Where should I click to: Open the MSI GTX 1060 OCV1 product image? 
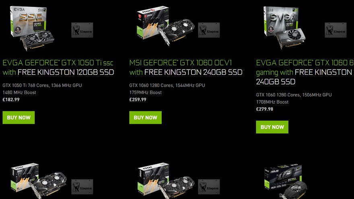(165, 26)
